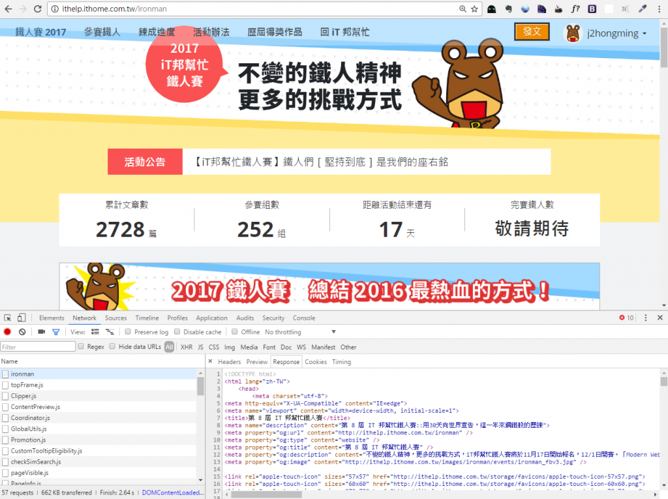The image size is (668, 499).
Task: Open the No throttling dropdown
Action: (x=300, y=332)
